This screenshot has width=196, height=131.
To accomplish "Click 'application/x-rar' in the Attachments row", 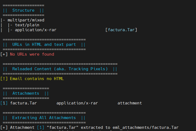I will pyautogui.click(x=77, y=103).
